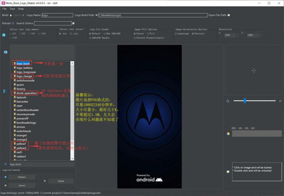284x196 pixels.
Task: Choose the .zip extension option
Action: [72, 34]
